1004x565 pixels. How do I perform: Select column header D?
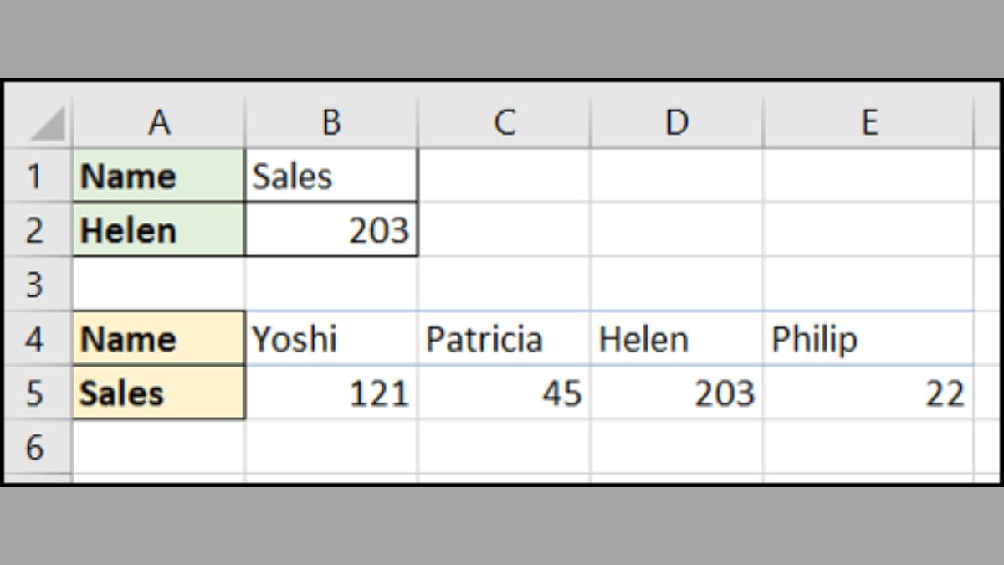coord(678,121)
